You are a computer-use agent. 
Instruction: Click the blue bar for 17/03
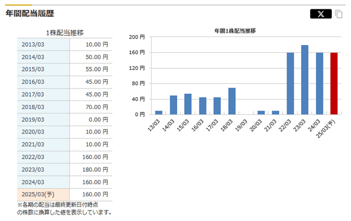[217, 106]
